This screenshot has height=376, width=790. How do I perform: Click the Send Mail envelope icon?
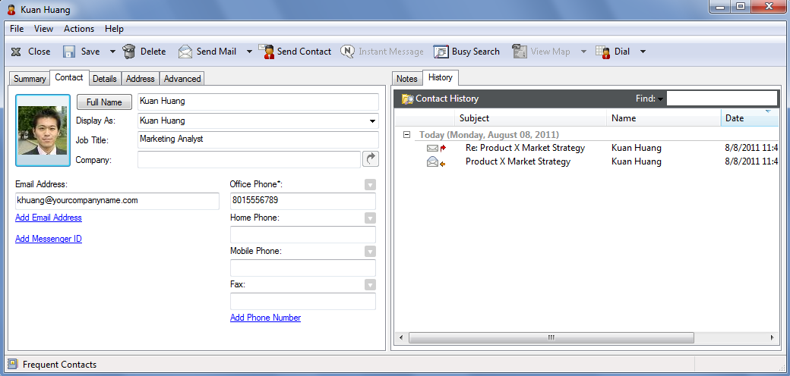(x=185, y=52)
